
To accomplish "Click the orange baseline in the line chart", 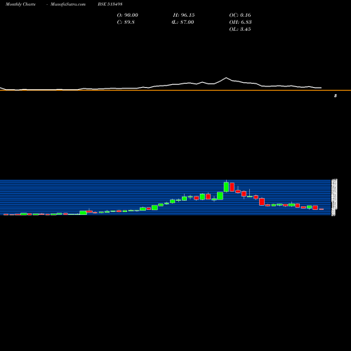I will coord(175,90).
